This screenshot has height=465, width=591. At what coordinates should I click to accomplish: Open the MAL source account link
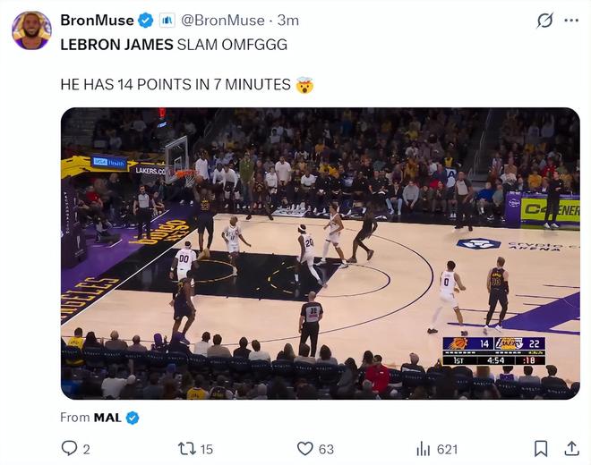[x=107, y=417]
